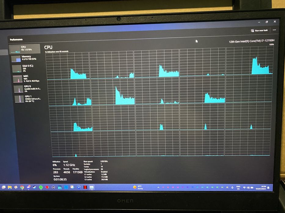
Task: Open the clock showing 18:39 04/07/2024
Action: click(261, 188)
